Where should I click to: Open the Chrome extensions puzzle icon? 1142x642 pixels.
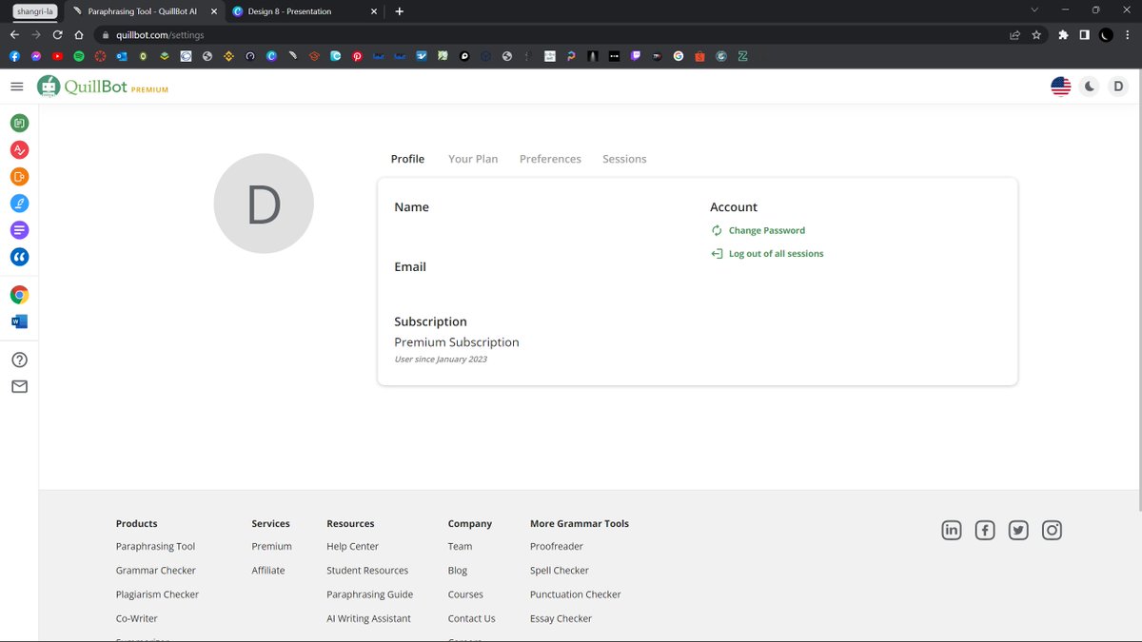(x=1063, y=34)
